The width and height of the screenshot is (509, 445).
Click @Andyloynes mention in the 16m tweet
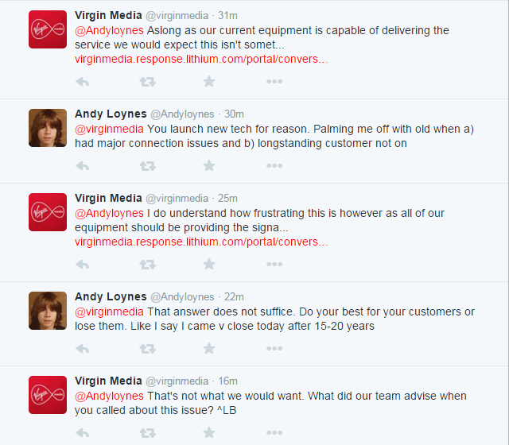(x=110, y=396)
